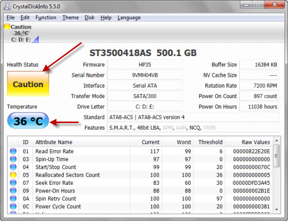Click the blue disk-selection triangle marker

click(36, 40)
